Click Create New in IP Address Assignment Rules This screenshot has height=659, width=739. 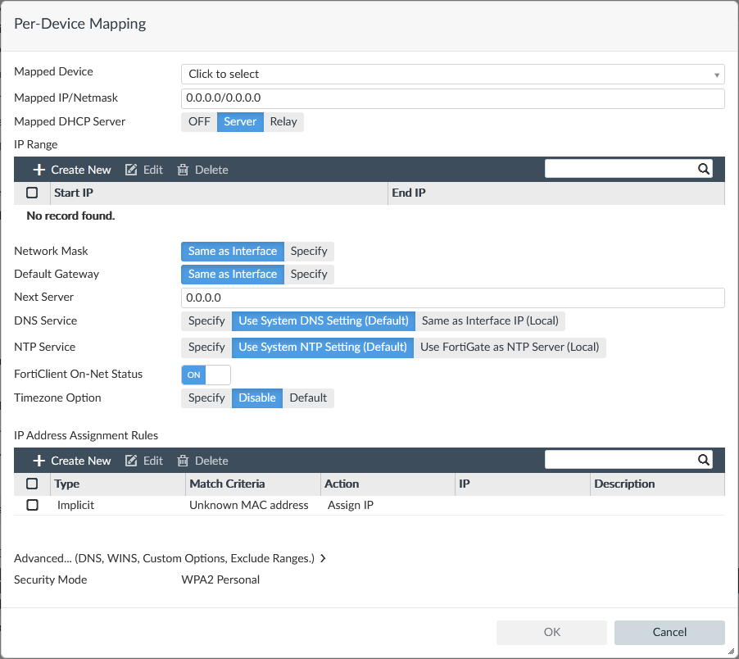pyautogui.click(x=72, y=461)
